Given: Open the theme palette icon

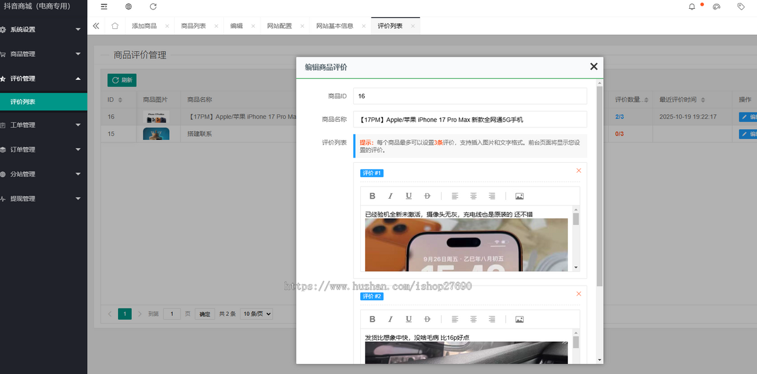Looking at the screenshot, I should (x=717, y=6).
